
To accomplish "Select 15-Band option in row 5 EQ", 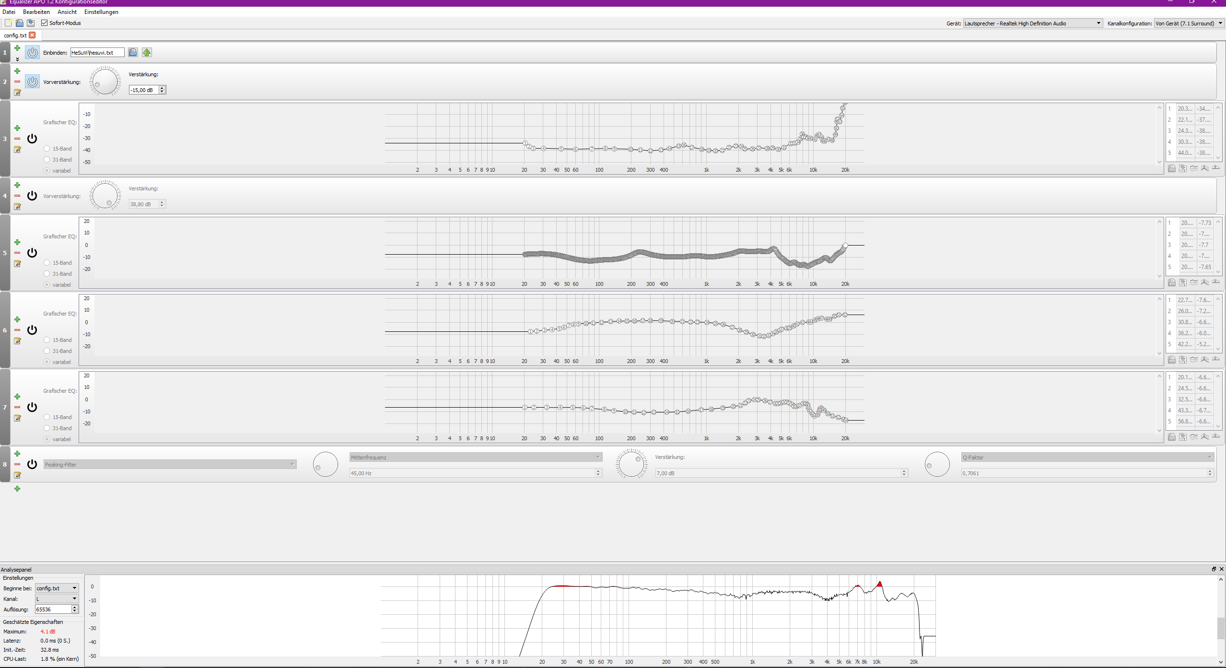I will [x=47, y=263].
